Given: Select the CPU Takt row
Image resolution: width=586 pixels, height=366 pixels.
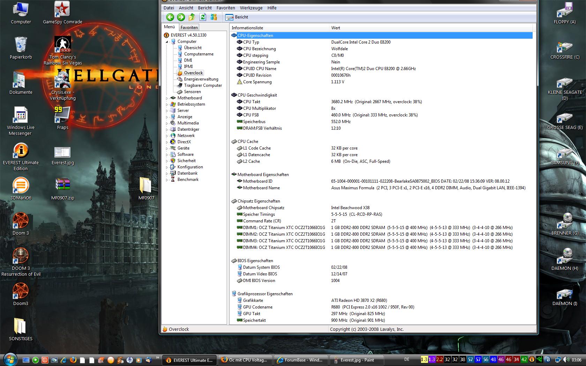Looking at the screenshot, I should click(x=381, y=102).
